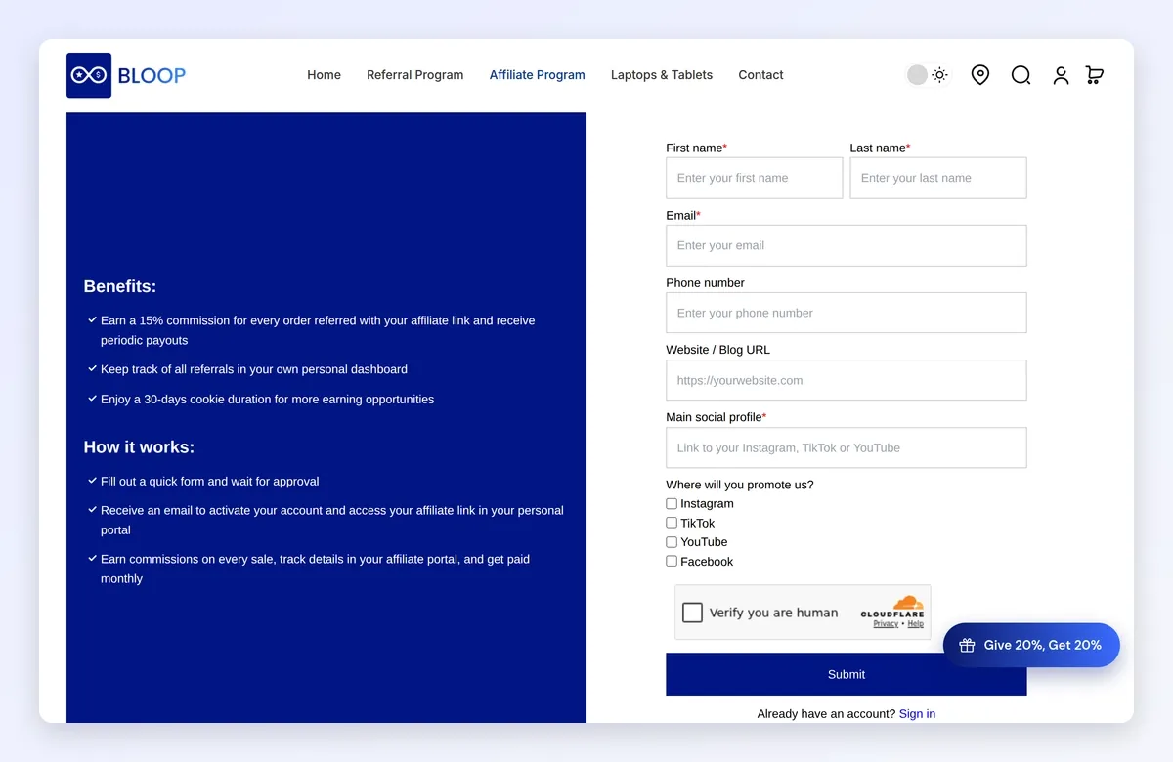Select the Affiliate Program menu item
The height and width of the screenshot is (762, 1173).
[x=538, y=75]
